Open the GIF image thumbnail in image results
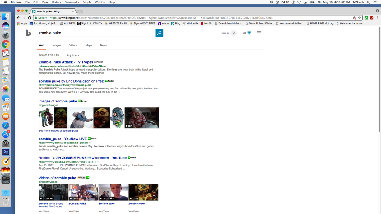This screenshot has height=214, width=381. (x=142, y=118)
